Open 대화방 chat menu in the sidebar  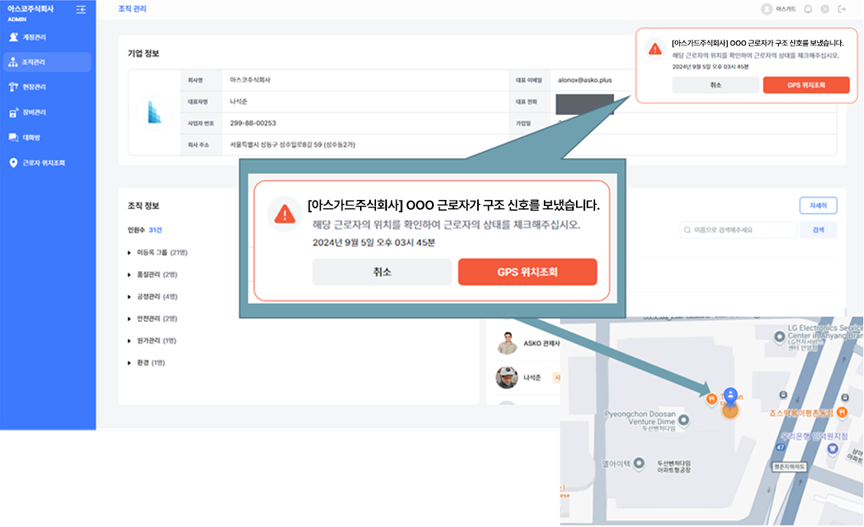click(x=31, y=138)
